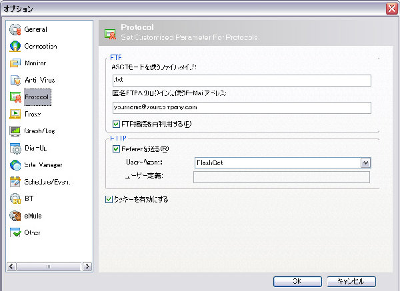Click the Proxy icon in sidebar
This screenshot has height=291, width=400.
pyautogui.click(x=15, y=115)
